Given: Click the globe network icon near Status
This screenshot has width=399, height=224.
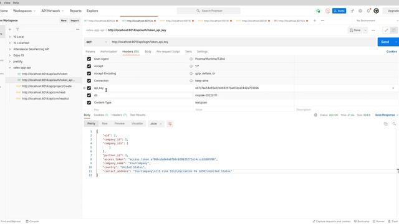Looking at the screenshot, I should click(x=315, y=115).
